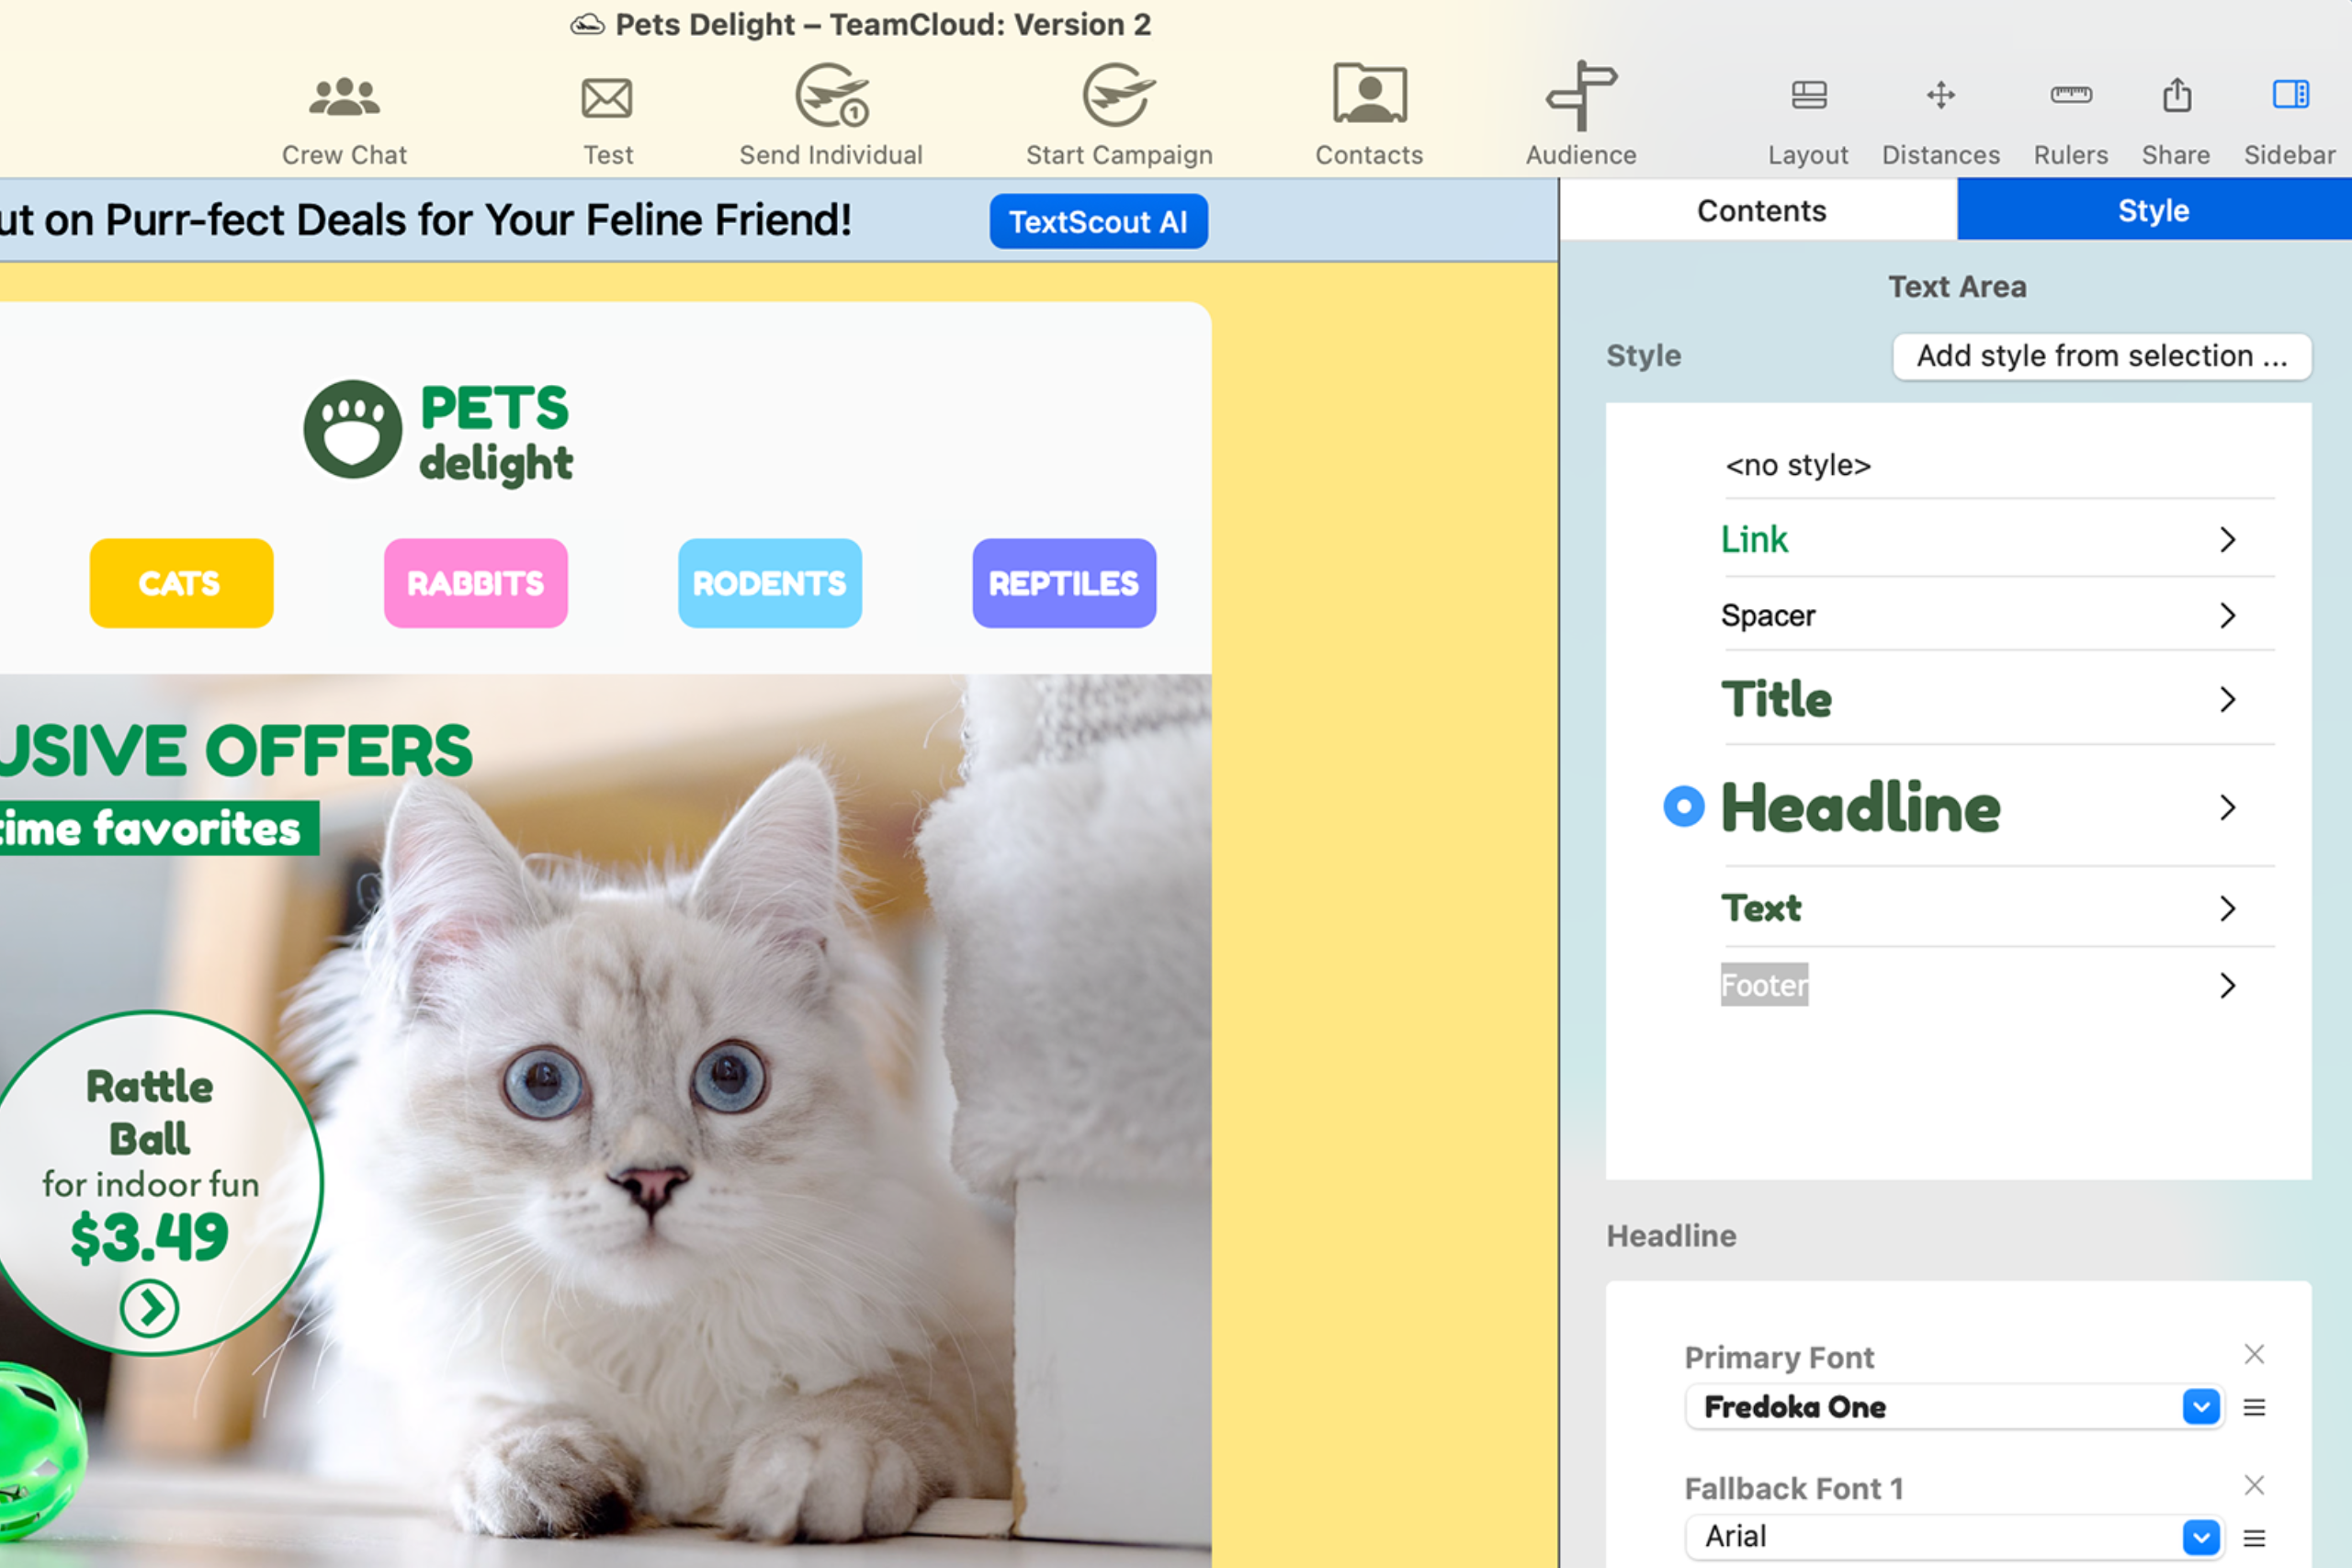Reorder handle next to Arial font
Viewport: 2352px width, 1568px height.
click(x=2254, y=1537)
